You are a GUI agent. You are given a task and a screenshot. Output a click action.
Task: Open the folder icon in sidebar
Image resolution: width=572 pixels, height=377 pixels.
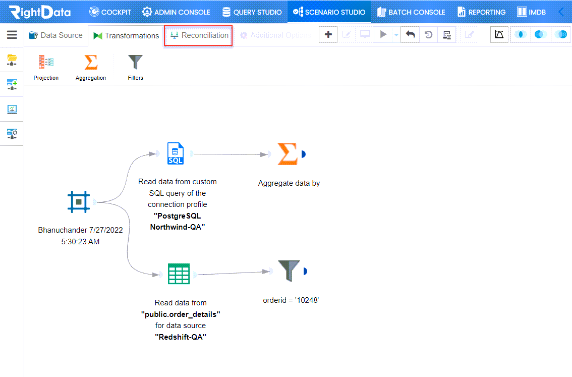coord(12,60)
